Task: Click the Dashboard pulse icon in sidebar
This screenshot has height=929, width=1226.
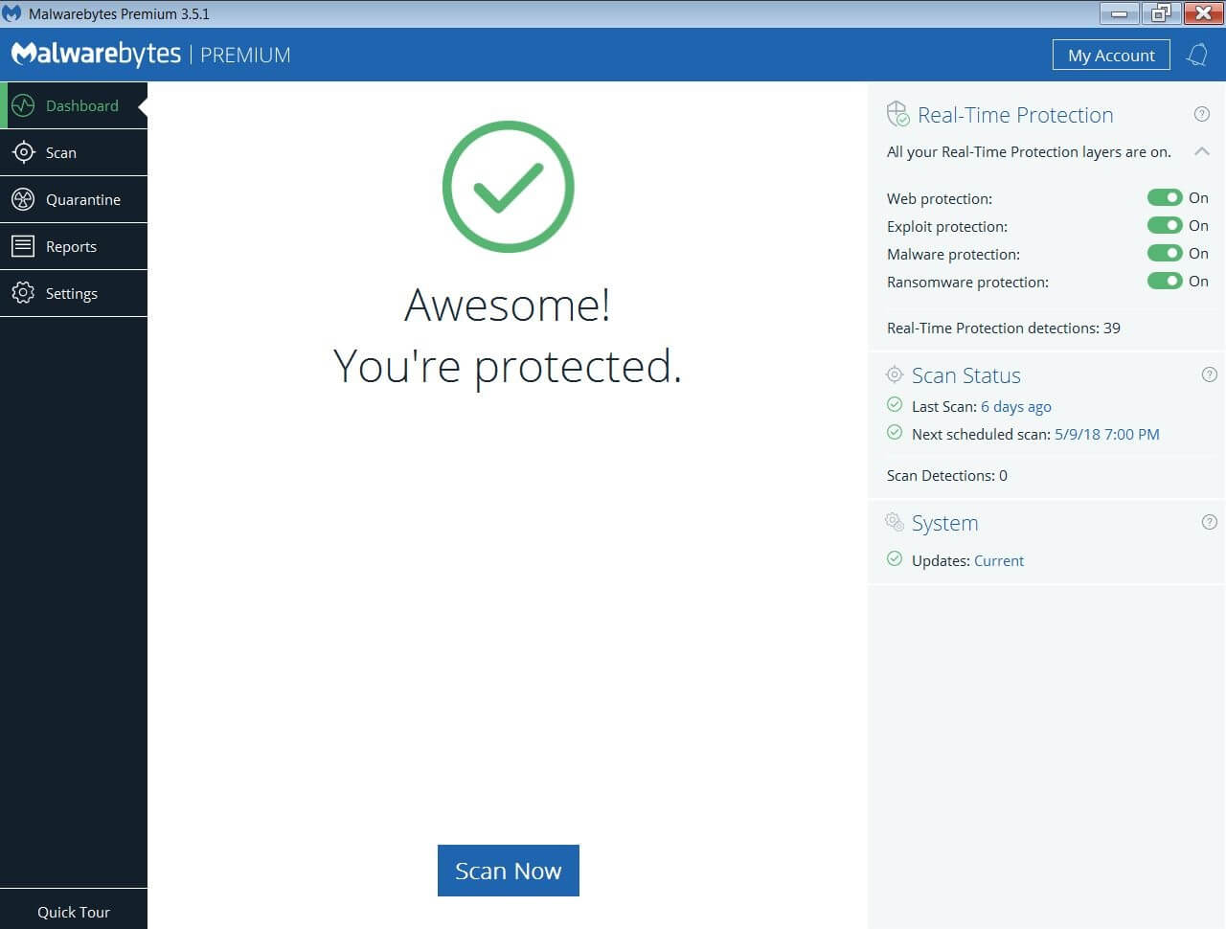Action: [23, 105]
